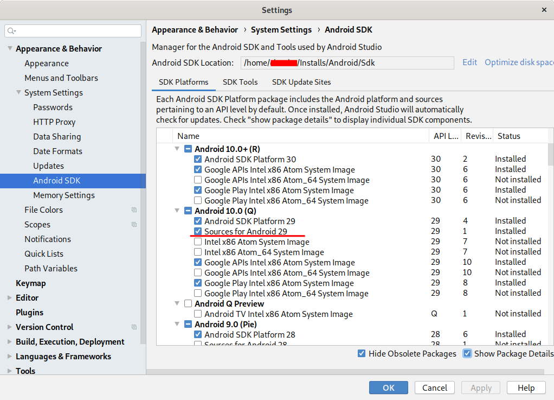Check Intel x86 Atom System Image under Android 10.0

tap(198, 242)
